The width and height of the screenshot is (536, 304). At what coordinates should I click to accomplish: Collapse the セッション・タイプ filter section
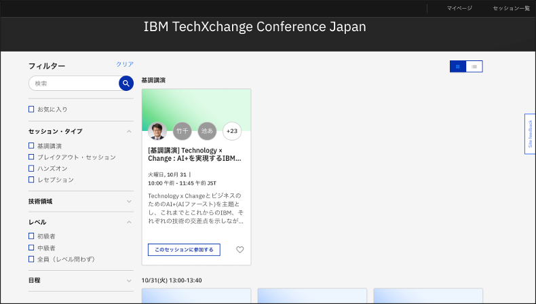click(129, 132)
